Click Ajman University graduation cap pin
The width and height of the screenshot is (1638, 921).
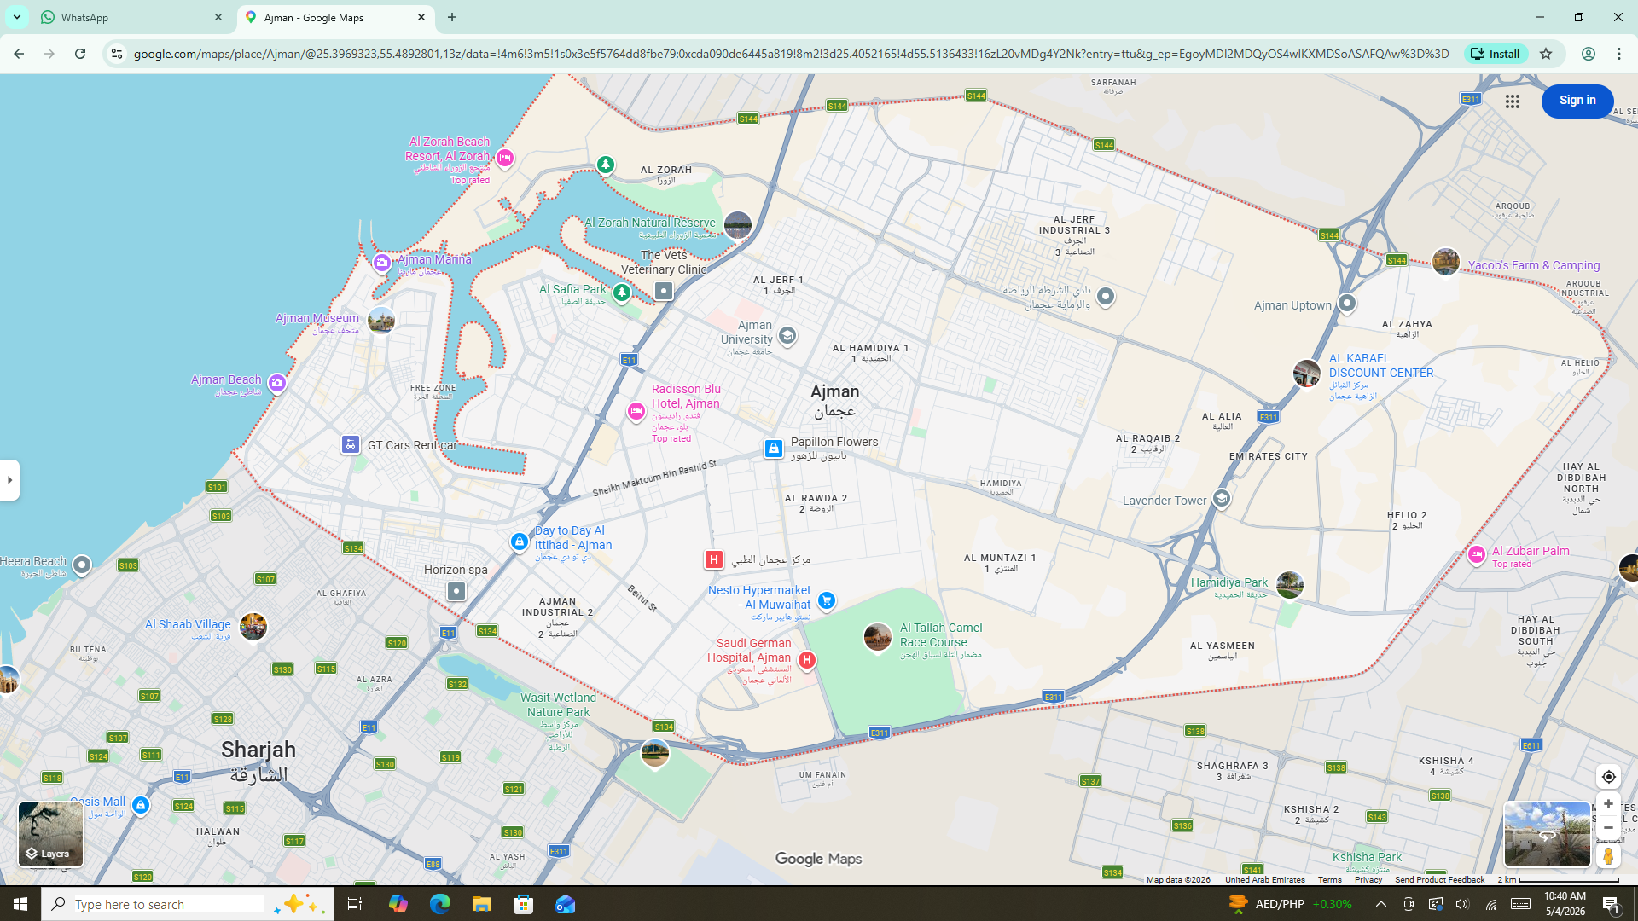point(787,335)
